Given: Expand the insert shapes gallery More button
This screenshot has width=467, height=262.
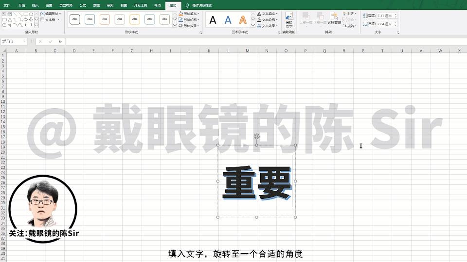Looking at the screenshot, I should (x=36, y=25).
